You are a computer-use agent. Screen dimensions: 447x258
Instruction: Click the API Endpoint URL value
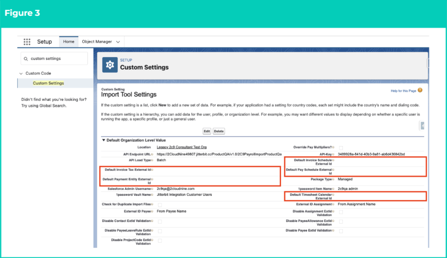pos(219,154)
